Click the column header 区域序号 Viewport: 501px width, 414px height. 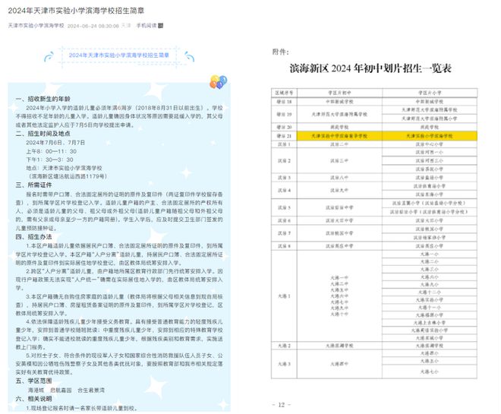[x=284, y=93]
